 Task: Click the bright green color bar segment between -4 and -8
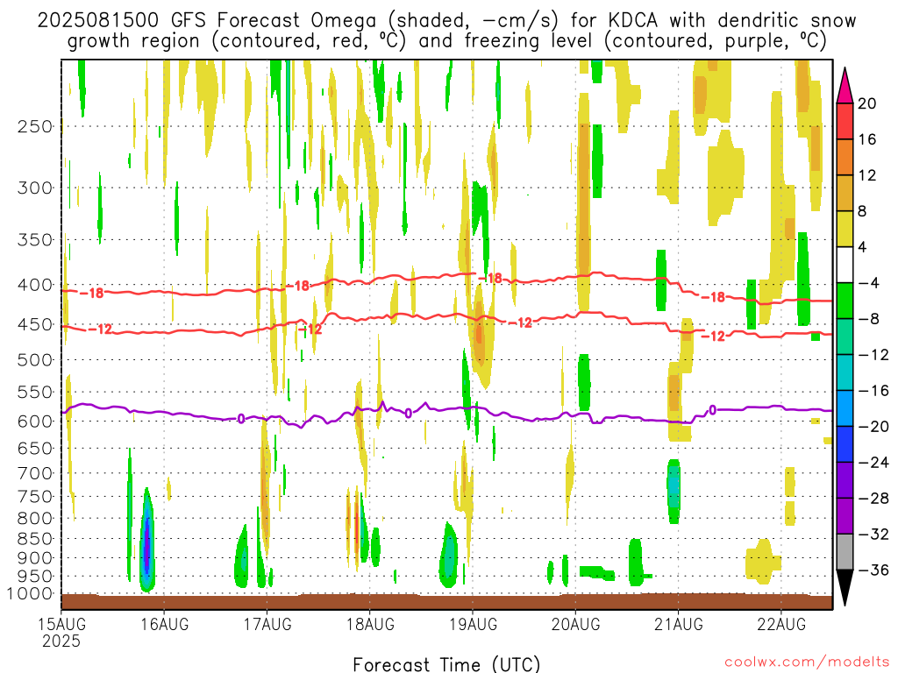(845, 301)
